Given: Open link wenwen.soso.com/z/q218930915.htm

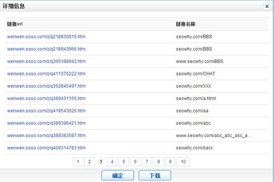Looking at the screenshot, I should (x=46, y=36).
